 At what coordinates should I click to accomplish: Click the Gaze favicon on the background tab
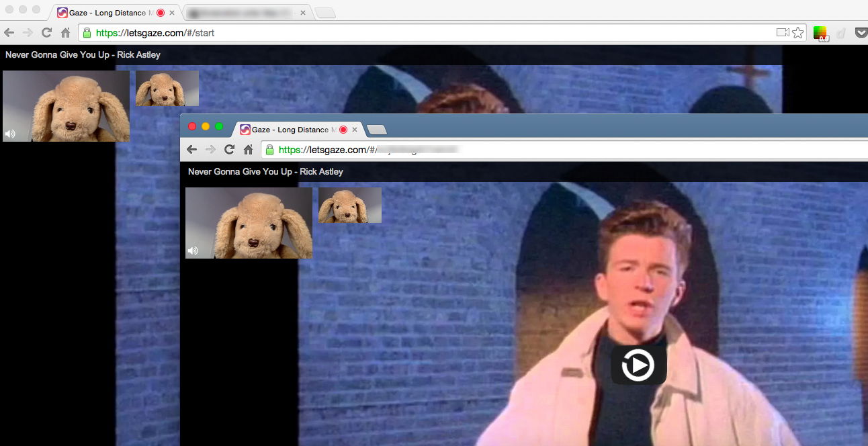pyautogui.click(x=62, y=13)
